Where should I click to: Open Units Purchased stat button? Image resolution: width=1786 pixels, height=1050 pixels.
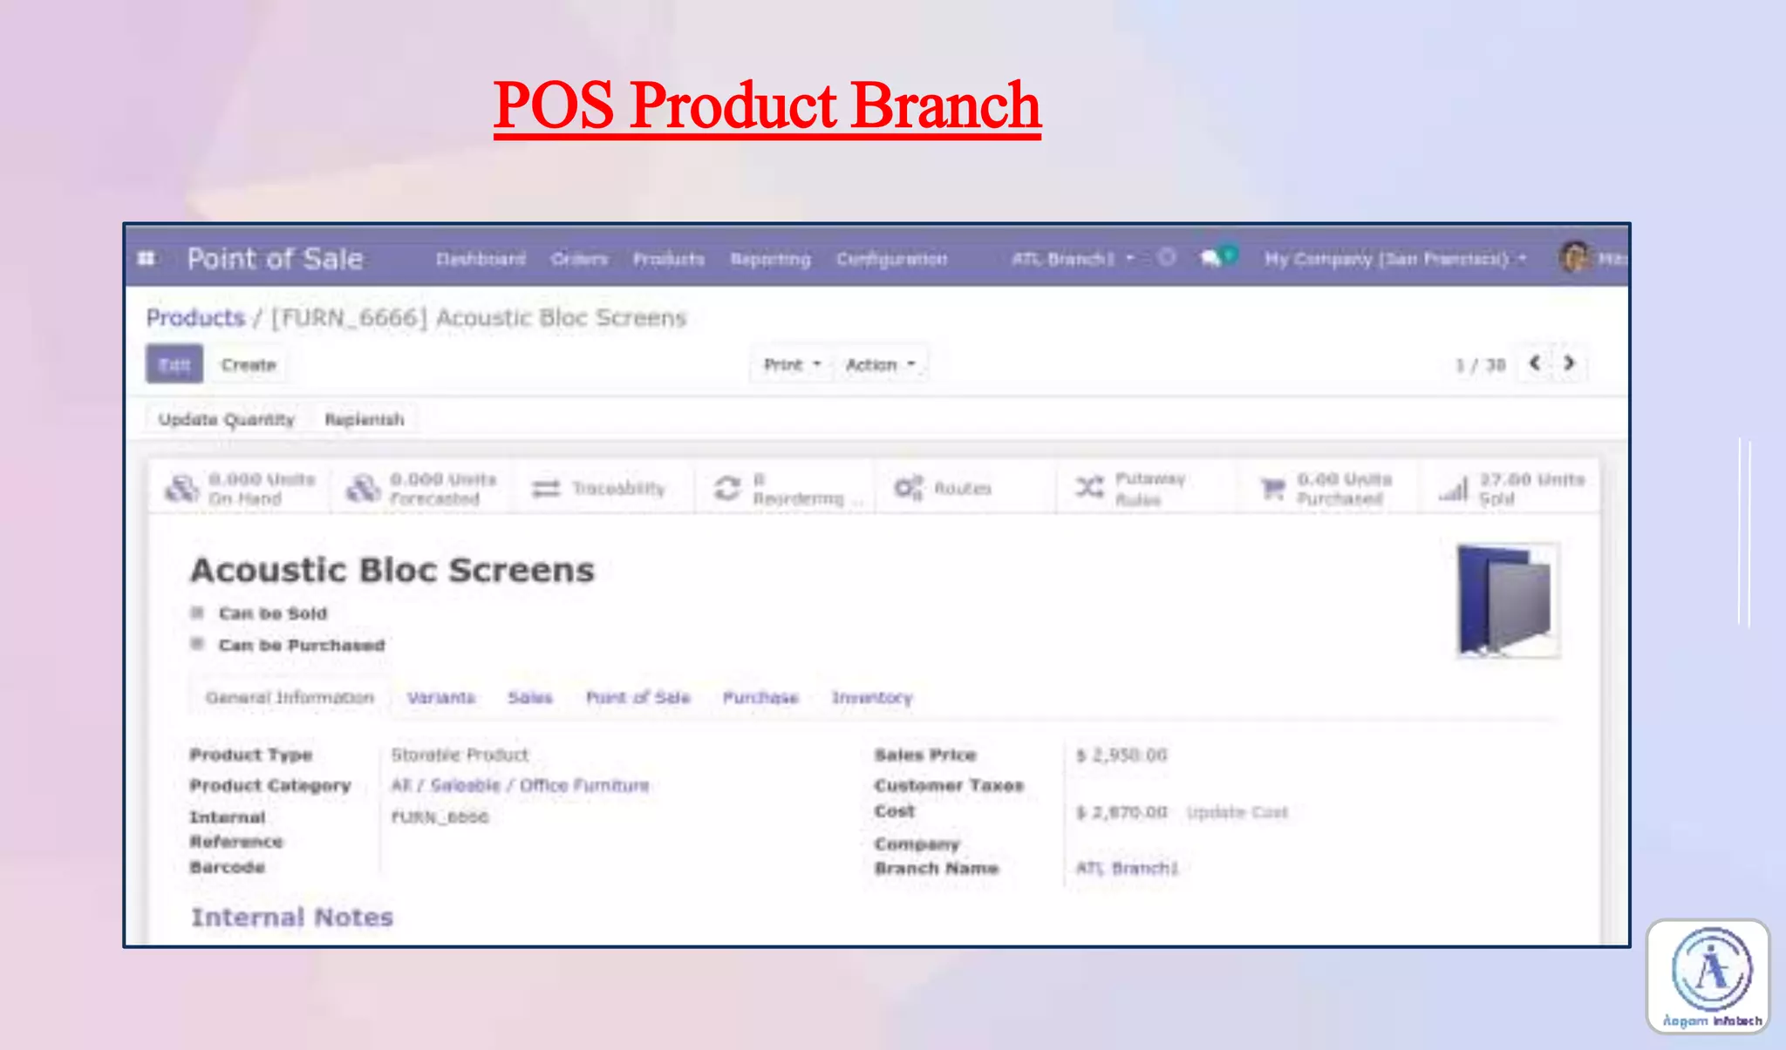click(x=1329, y=489)
